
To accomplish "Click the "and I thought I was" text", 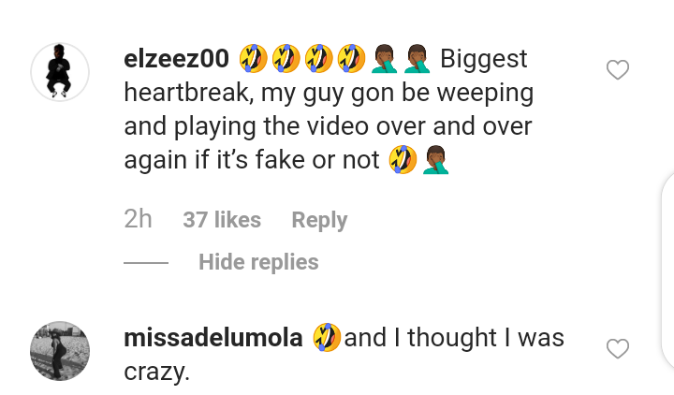I will [454, 338].
